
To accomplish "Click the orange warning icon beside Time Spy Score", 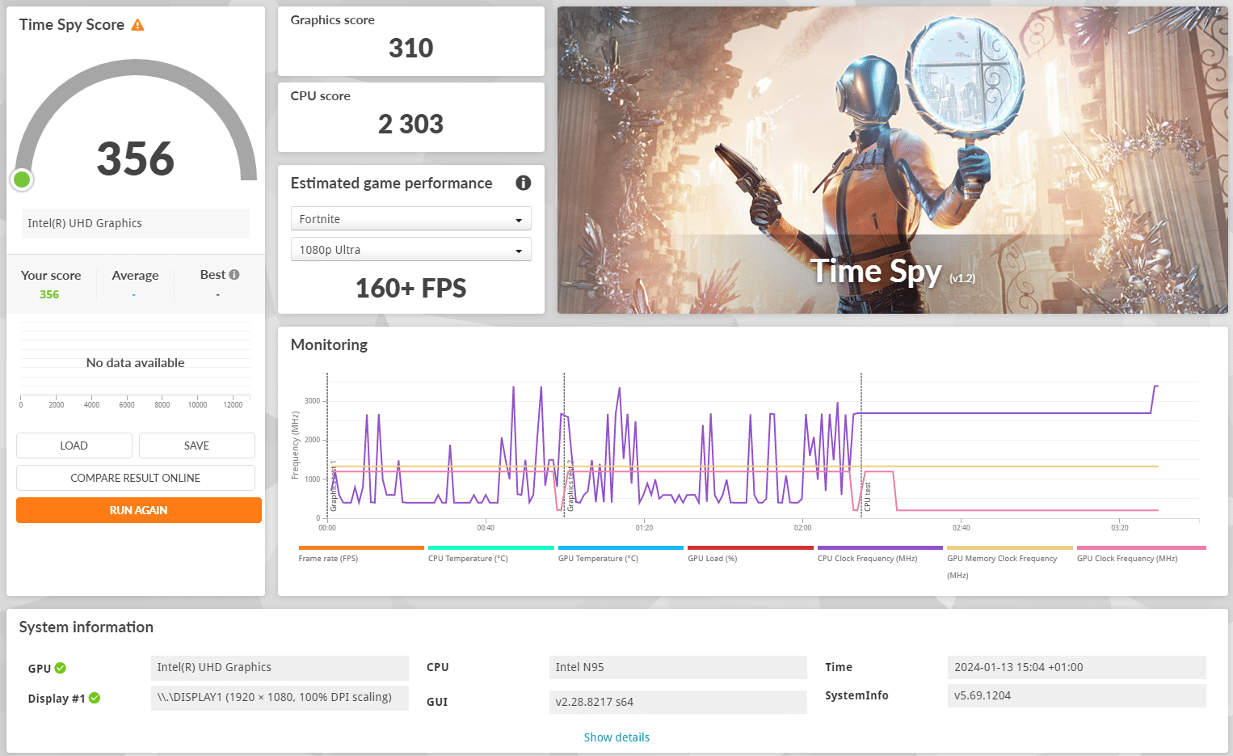I will (137, 25).
